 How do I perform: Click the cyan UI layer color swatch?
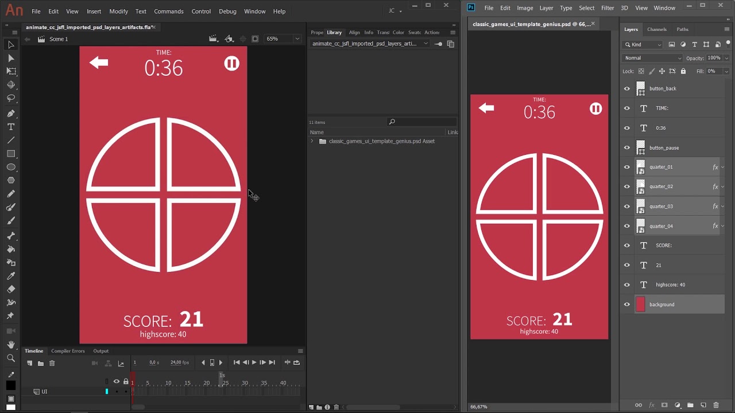click(x=107, y=392)
